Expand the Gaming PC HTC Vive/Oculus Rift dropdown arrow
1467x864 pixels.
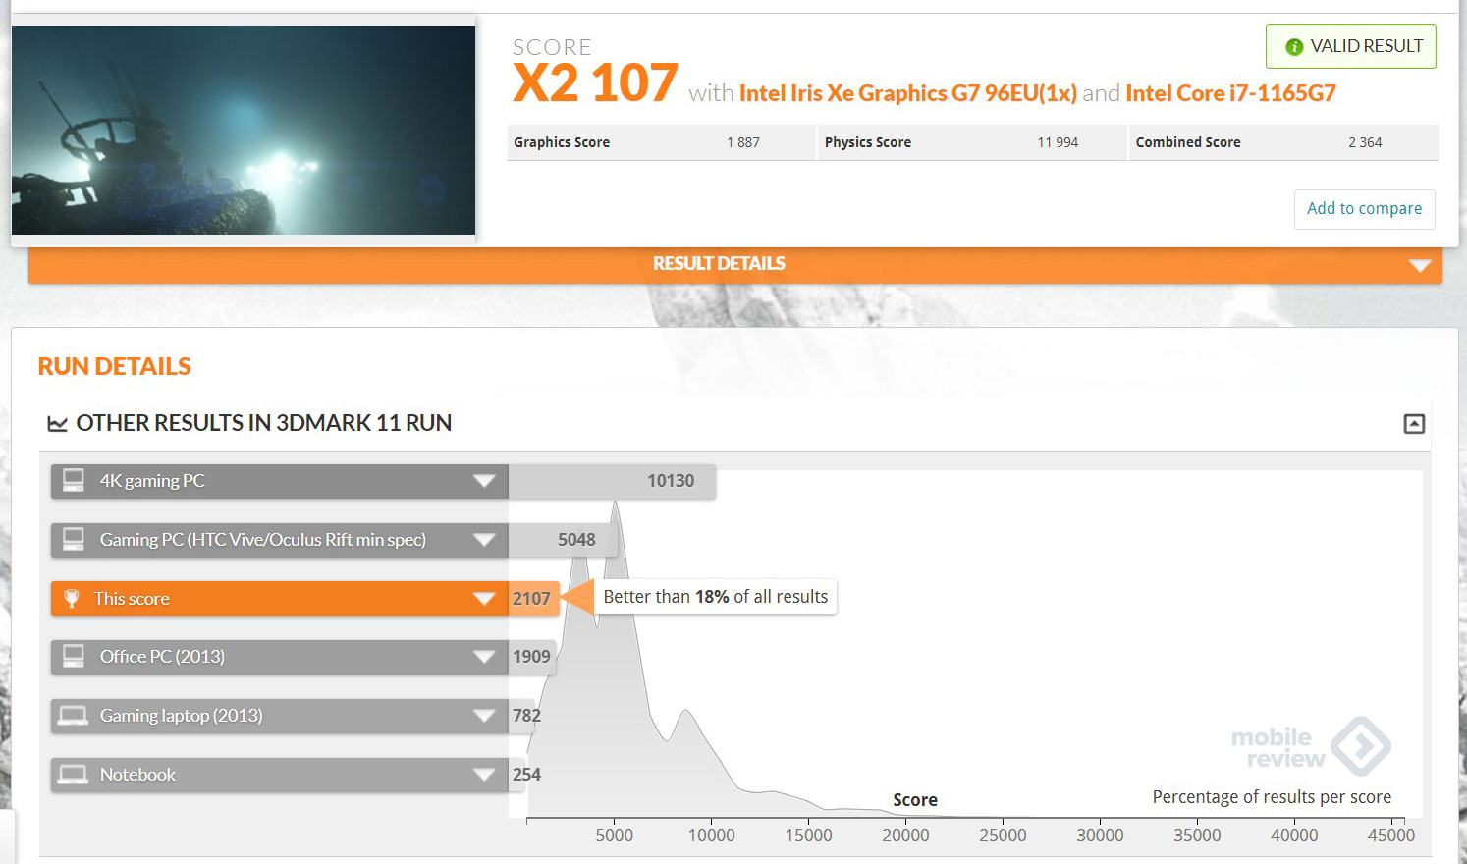[483, 540]
